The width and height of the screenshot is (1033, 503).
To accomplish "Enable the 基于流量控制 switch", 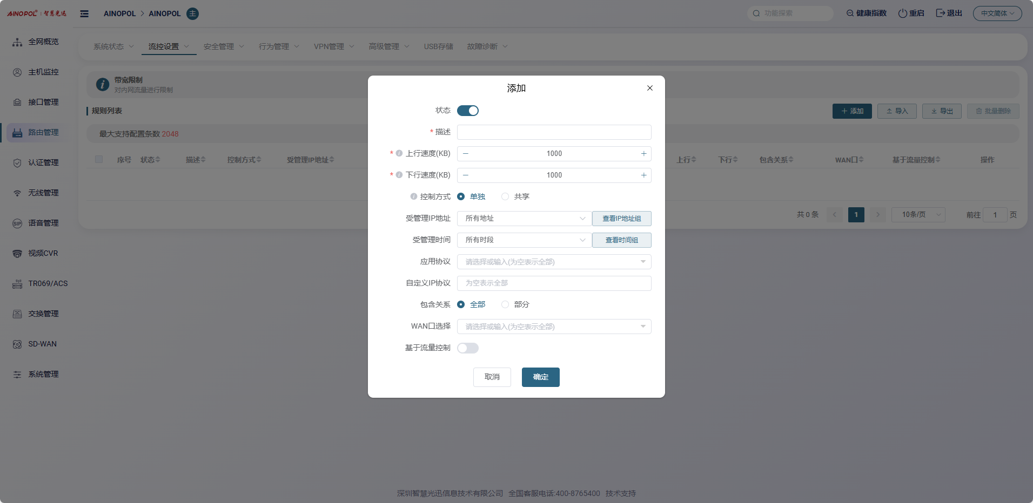I will pyautogui.click(x=468, y=348).
